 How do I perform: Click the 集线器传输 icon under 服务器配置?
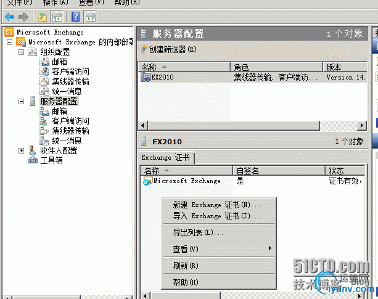44,131
